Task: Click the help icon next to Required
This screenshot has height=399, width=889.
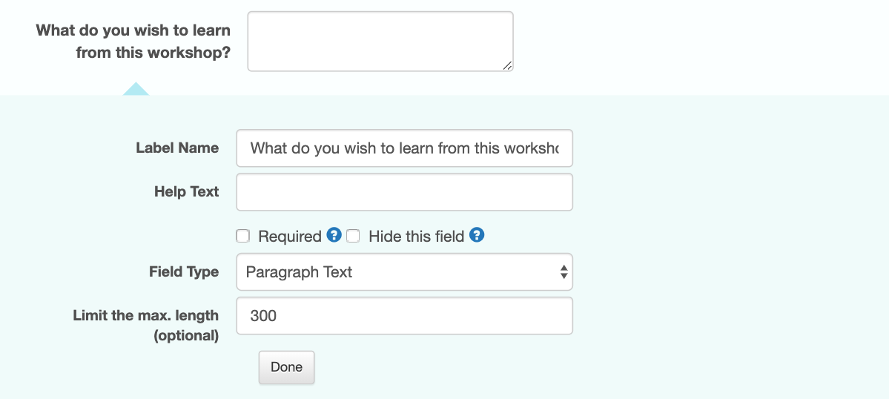Action: pyautogui.click(x=334, y=234)
